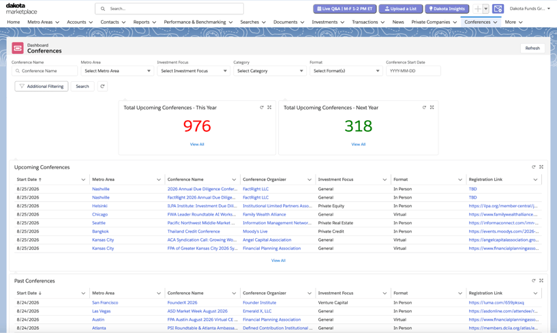
Task: Open the Reports menu
Action: click(x=145, y=22)
